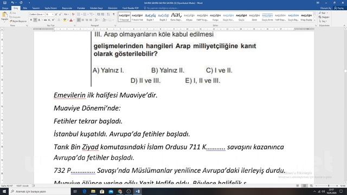This screenshot has height=195, width=347.
Task: Sort the selected paragraphs
Action: (x=108, y=15)
